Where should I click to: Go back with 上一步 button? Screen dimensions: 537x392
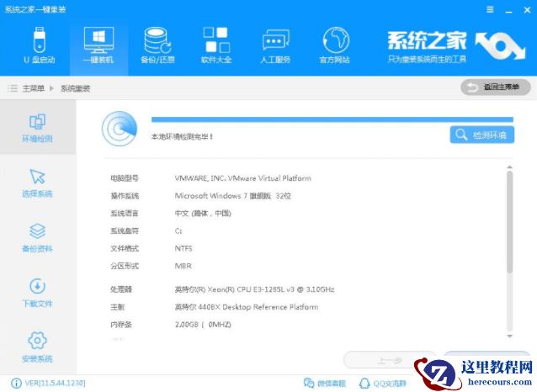tap(390, 360)
